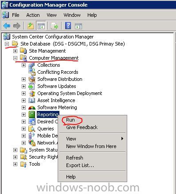The width and height of the screenshot is (176, 194).
Task: Open the File menu
Action: 16,15
